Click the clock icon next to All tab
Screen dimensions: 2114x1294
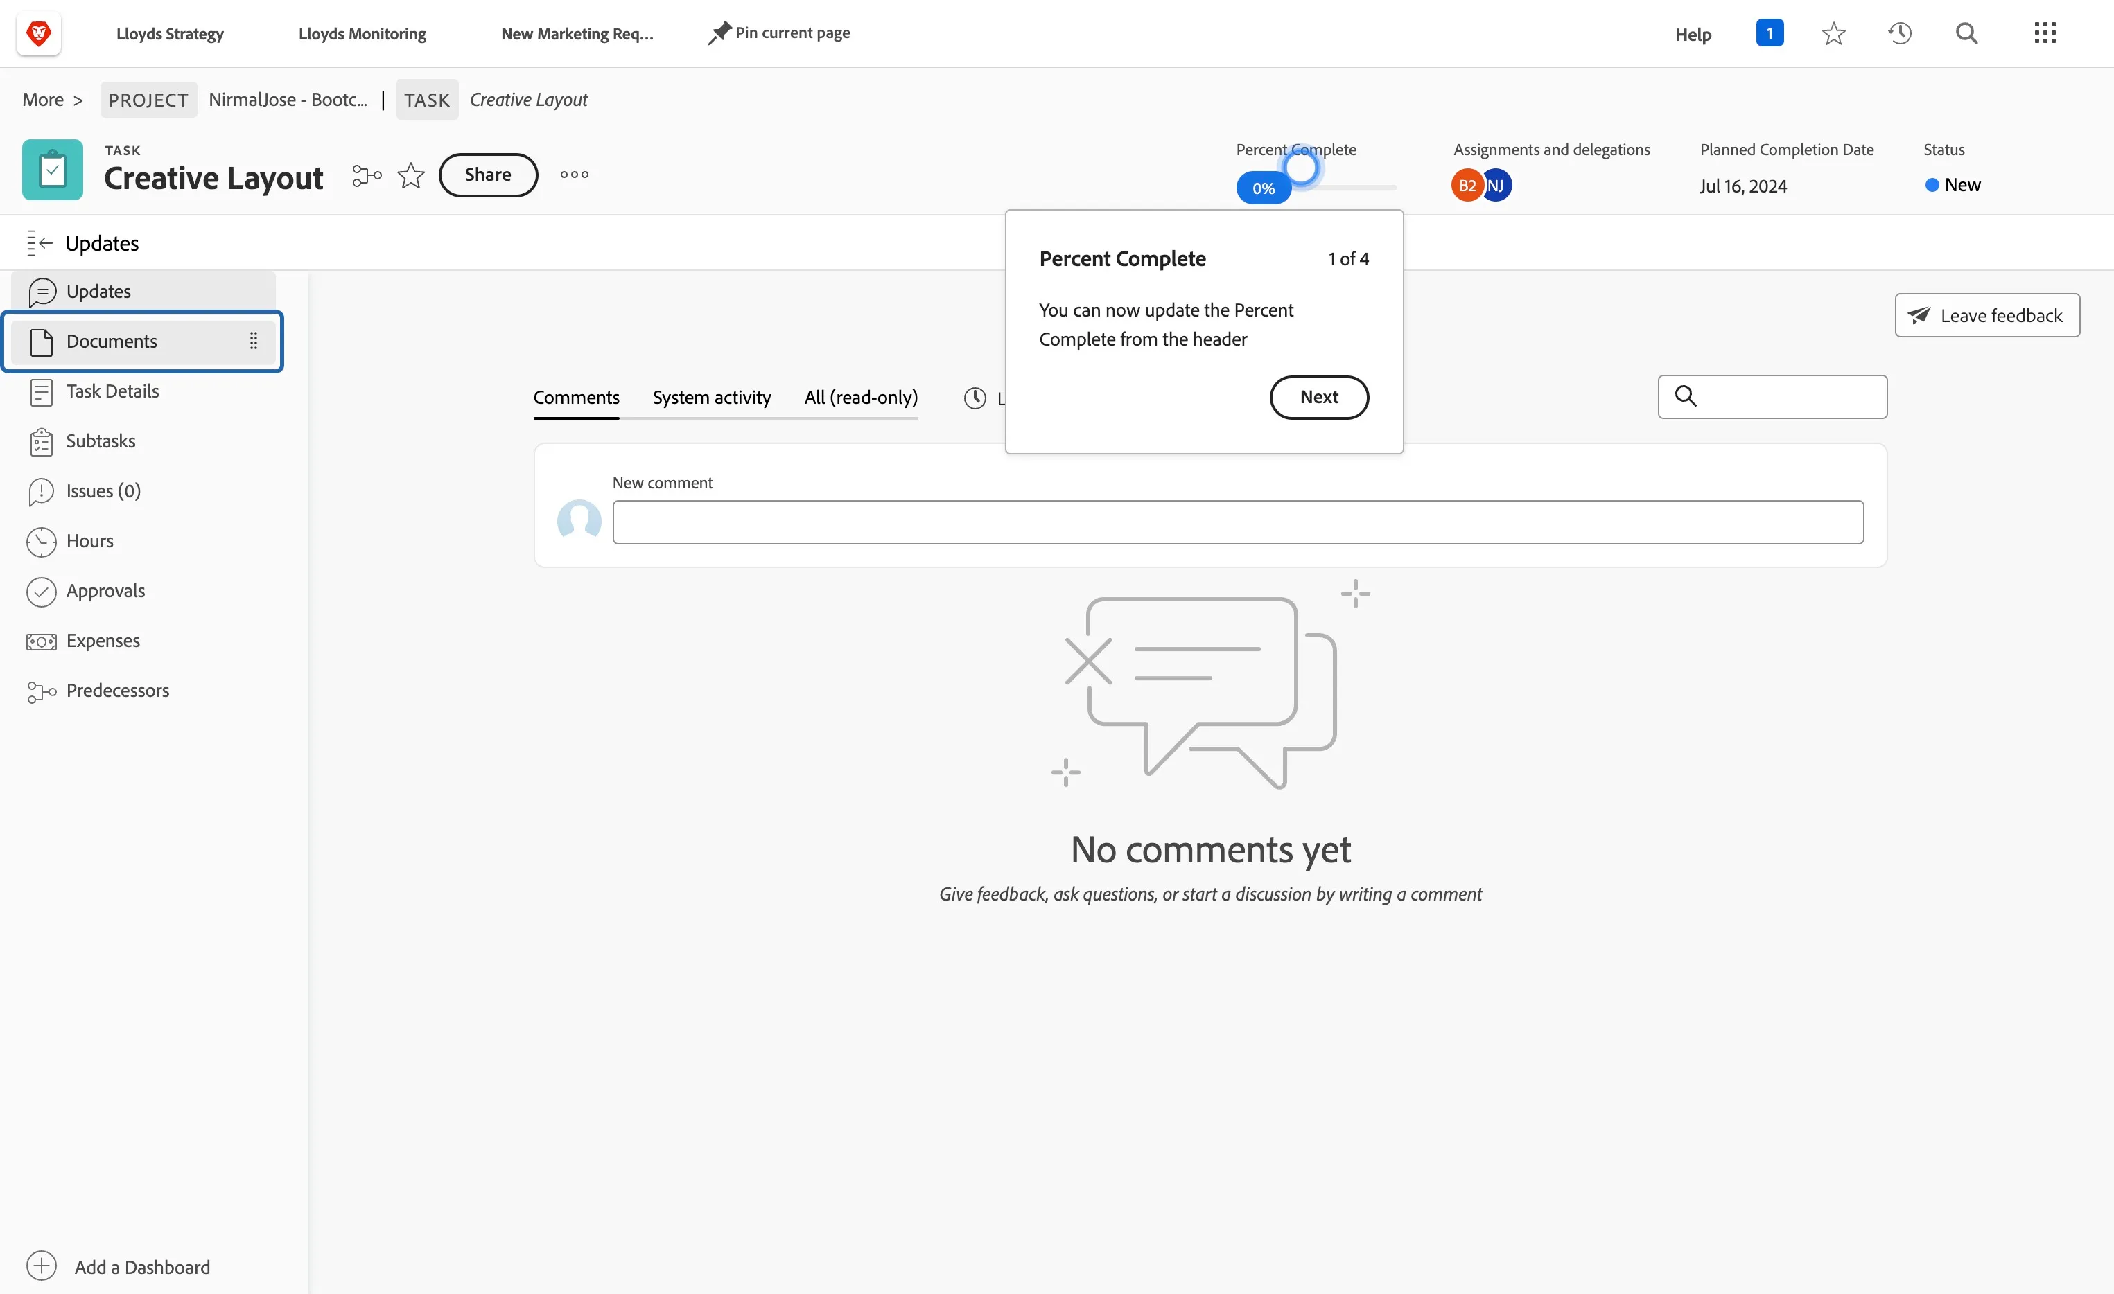[x=975, y=398]
